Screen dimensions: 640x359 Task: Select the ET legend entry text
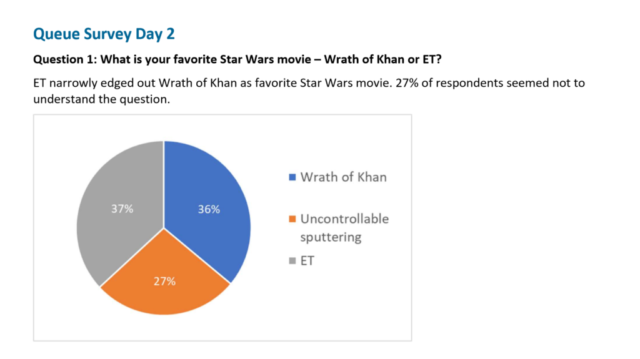tap(307, 261)
